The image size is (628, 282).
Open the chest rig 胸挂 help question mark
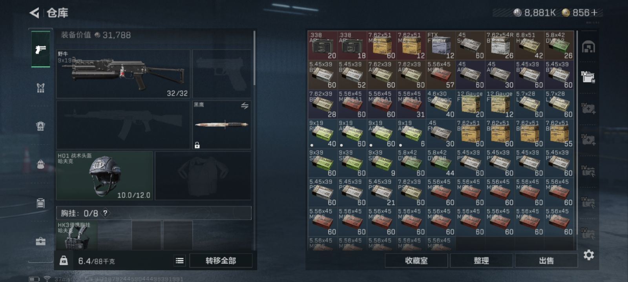(105, 213)
